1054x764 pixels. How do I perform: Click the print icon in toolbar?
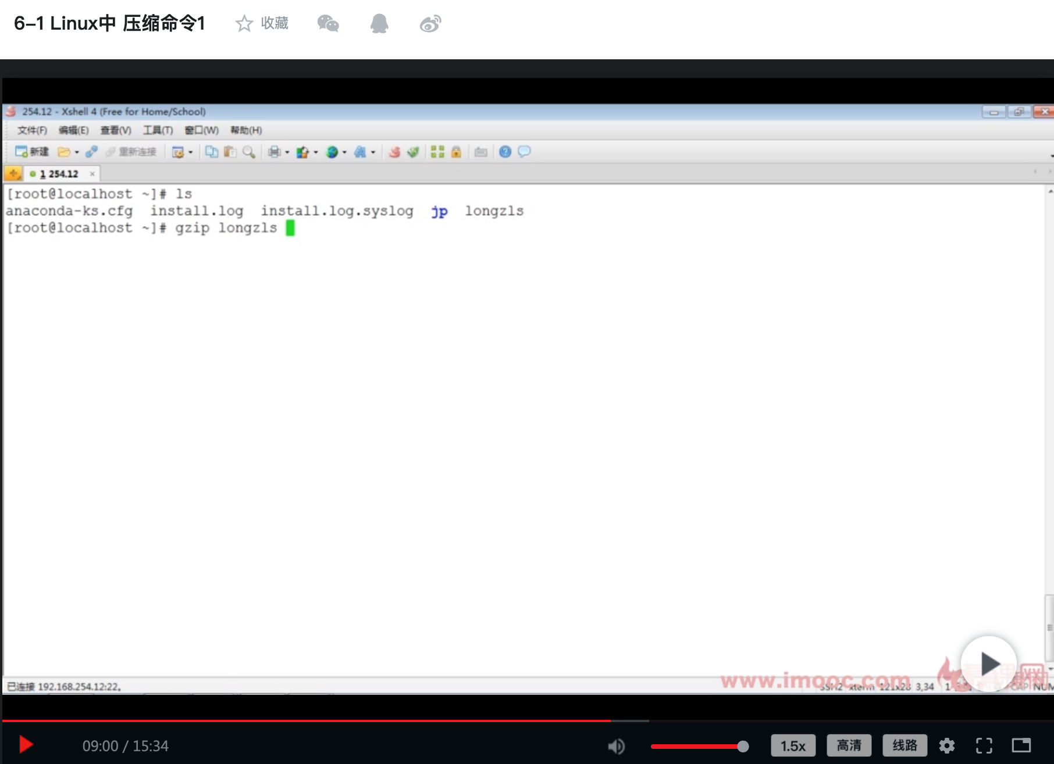274,152
